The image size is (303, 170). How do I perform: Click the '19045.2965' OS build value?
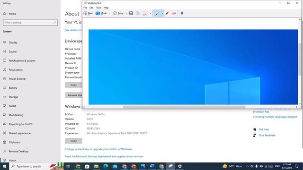[93, 128]
